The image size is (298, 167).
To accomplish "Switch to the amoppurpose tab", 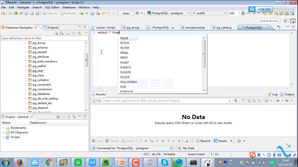I will [193, 28].
